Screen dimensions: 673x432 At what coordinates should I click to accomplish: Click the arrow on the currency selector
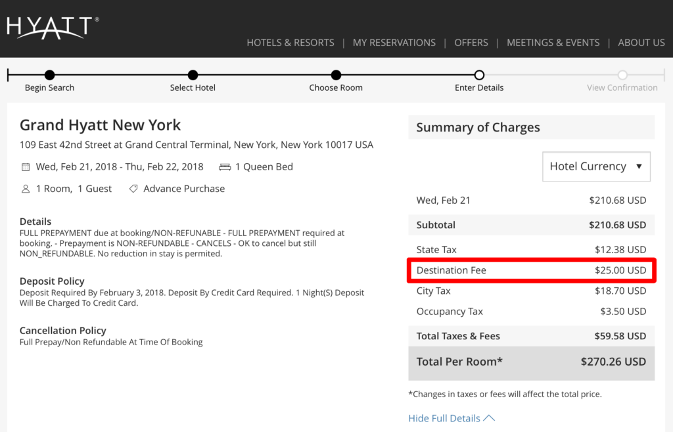[641, 166]
